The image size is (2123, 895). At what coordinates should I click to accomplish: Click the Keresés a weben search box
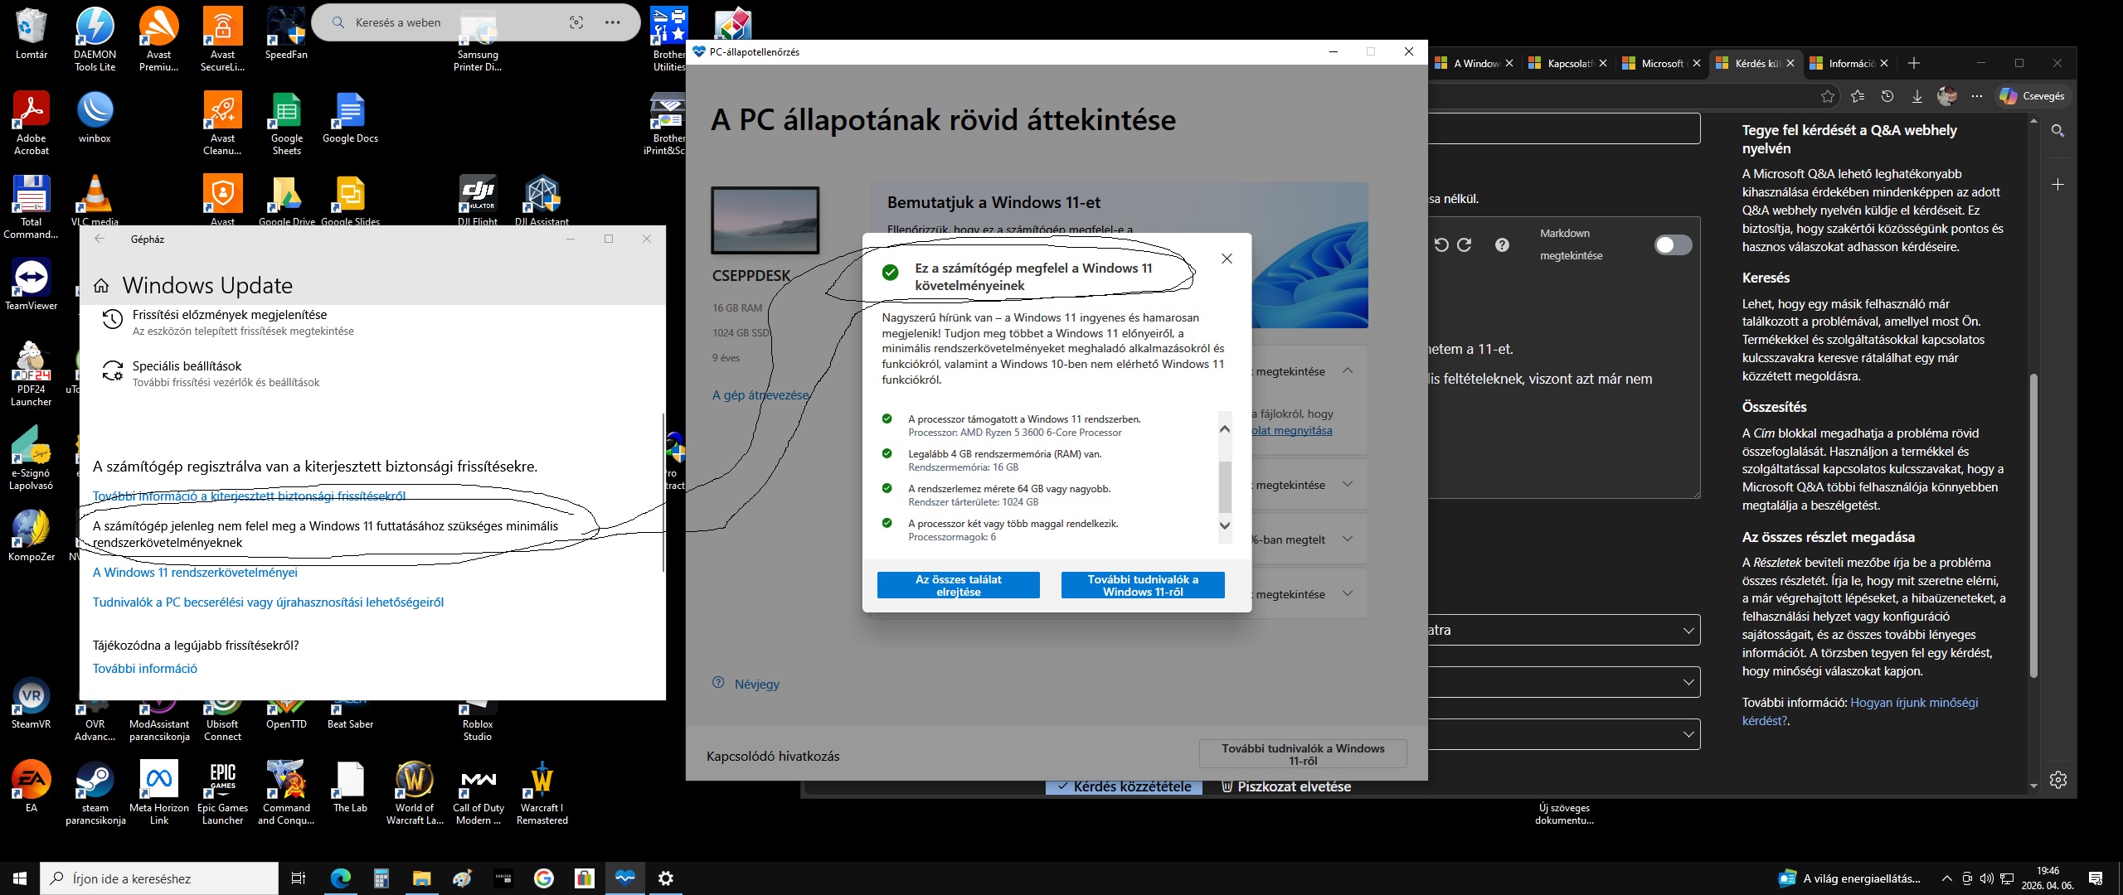(476, 22)
